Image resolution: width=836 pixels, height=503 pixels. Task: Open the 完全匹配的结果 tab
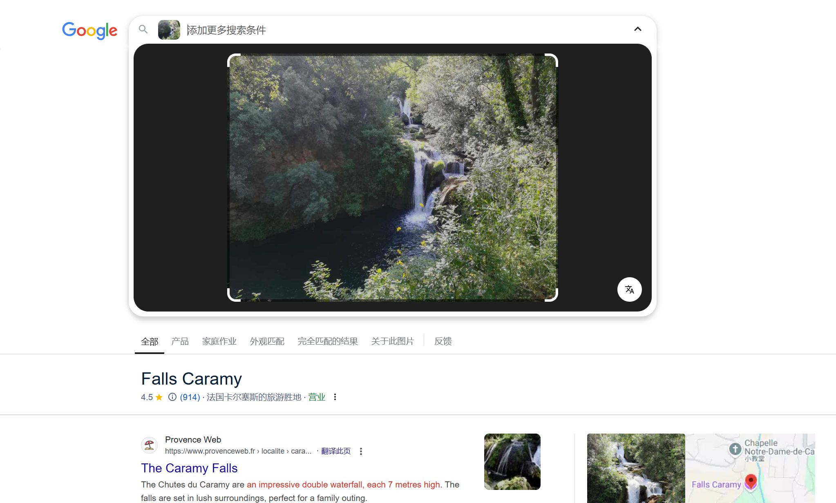pyautogui.click(x=328, y=341)
